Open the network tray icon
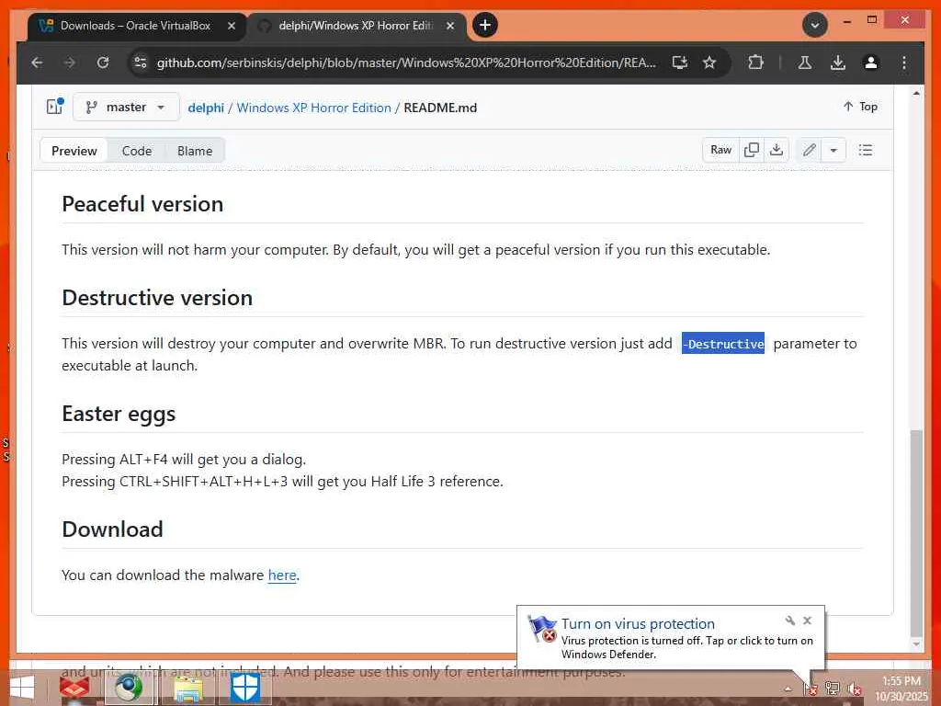The width and height of the screenshot is (941, 706). tap(833, 689)
